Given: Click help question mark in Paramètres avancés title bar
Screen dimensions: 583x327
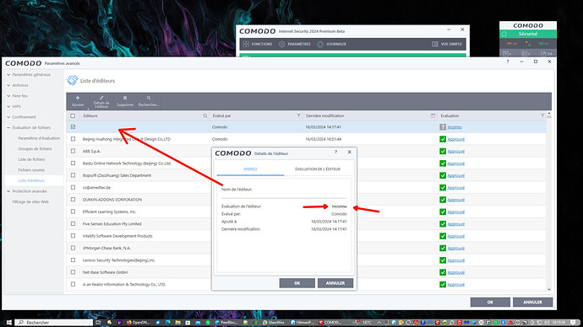Looking at the screenshot, I should pos(508,62).
